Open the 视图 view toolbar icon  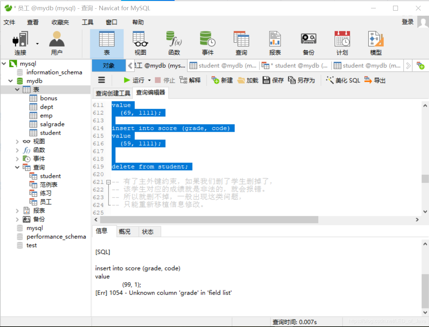click(140, 43)
